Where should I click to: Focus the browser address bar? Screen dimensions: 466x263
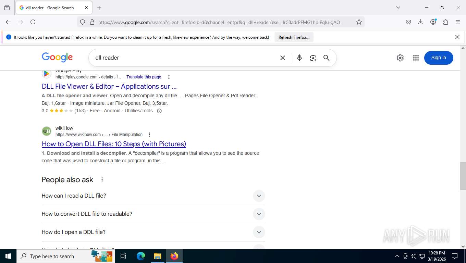pos(219,22)
